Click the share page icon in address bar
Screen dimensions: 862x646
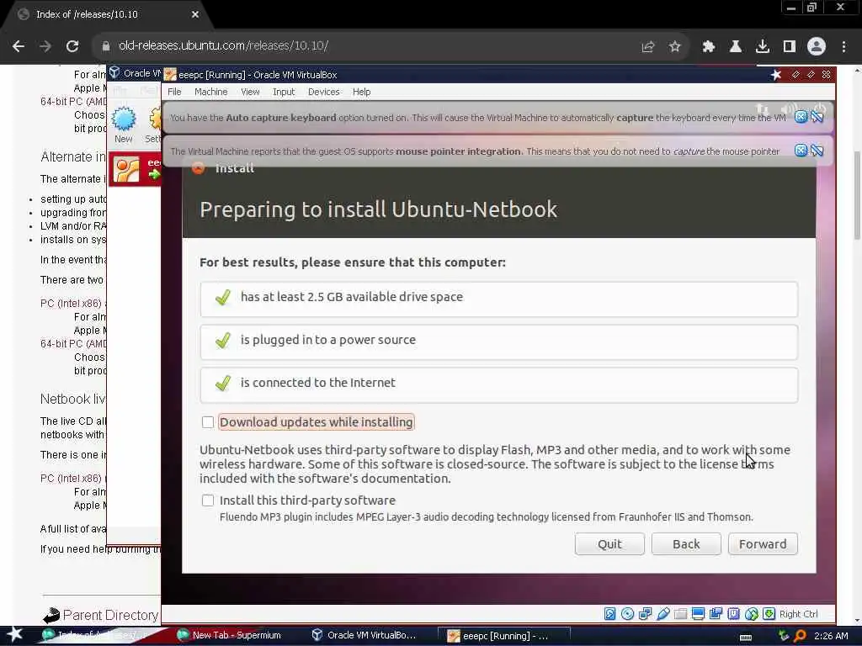pos(648,47)
